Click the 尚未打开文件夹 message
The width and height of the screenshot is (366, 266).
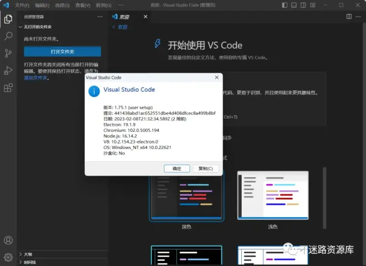coord(42,39)
